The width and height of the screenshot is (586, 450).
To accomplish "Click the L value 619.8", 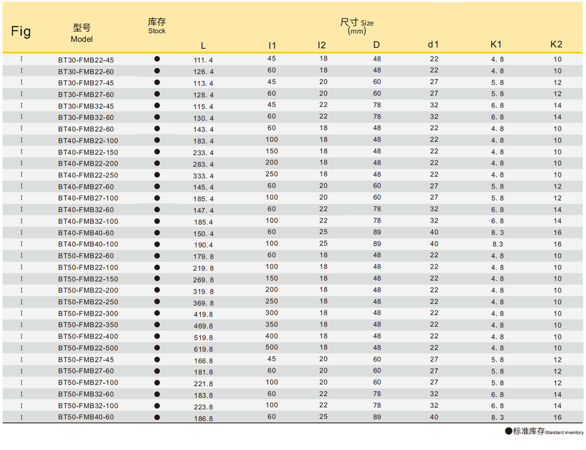I will pyautogui.click(x=203, y=350).
